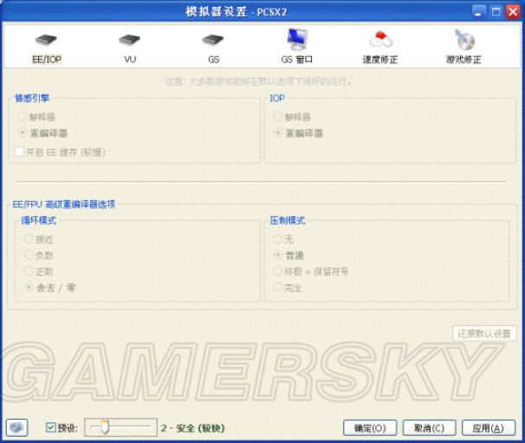
Task: Click 还原默认设置 button
Action: point(483,334)
